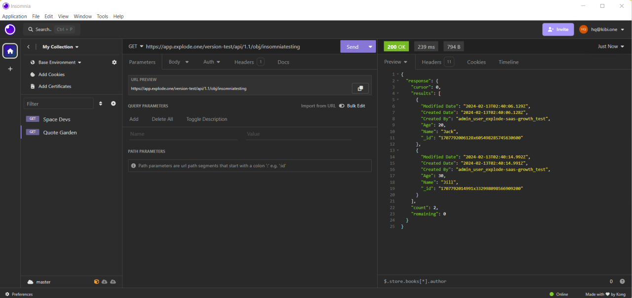Select the Home icon in the left rail
This screenshot has width=632, height=298.
coord(10,50)
